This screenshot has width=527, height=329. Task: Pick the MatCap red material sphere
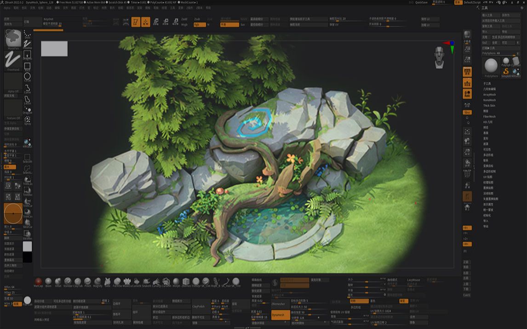(38, 282)
